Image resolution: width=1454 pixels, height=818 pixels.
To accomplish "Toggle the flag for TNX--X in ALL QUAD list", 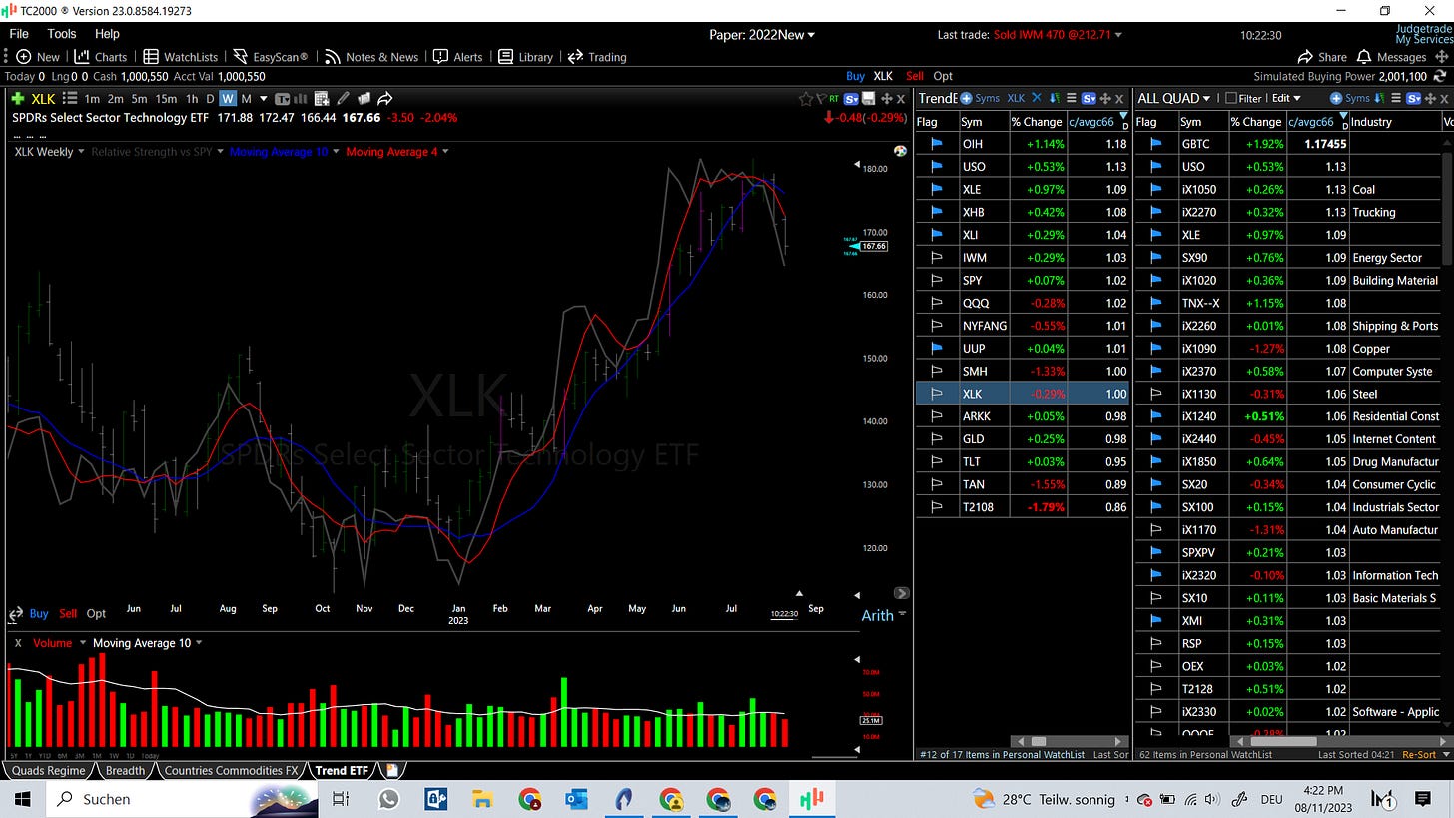I will coord(1156,303).
